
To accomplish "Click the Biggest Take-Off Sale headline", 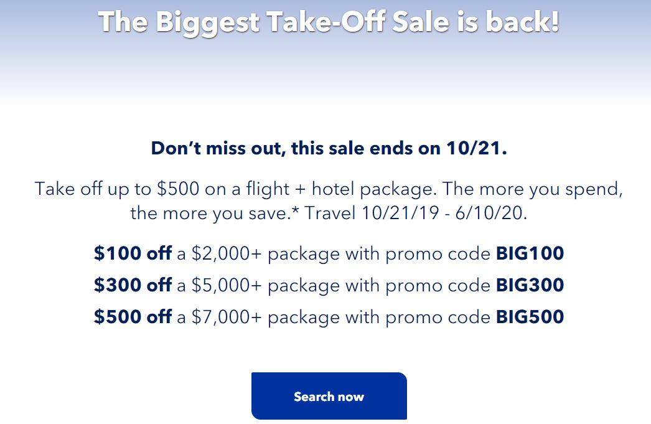I will 329,21.
